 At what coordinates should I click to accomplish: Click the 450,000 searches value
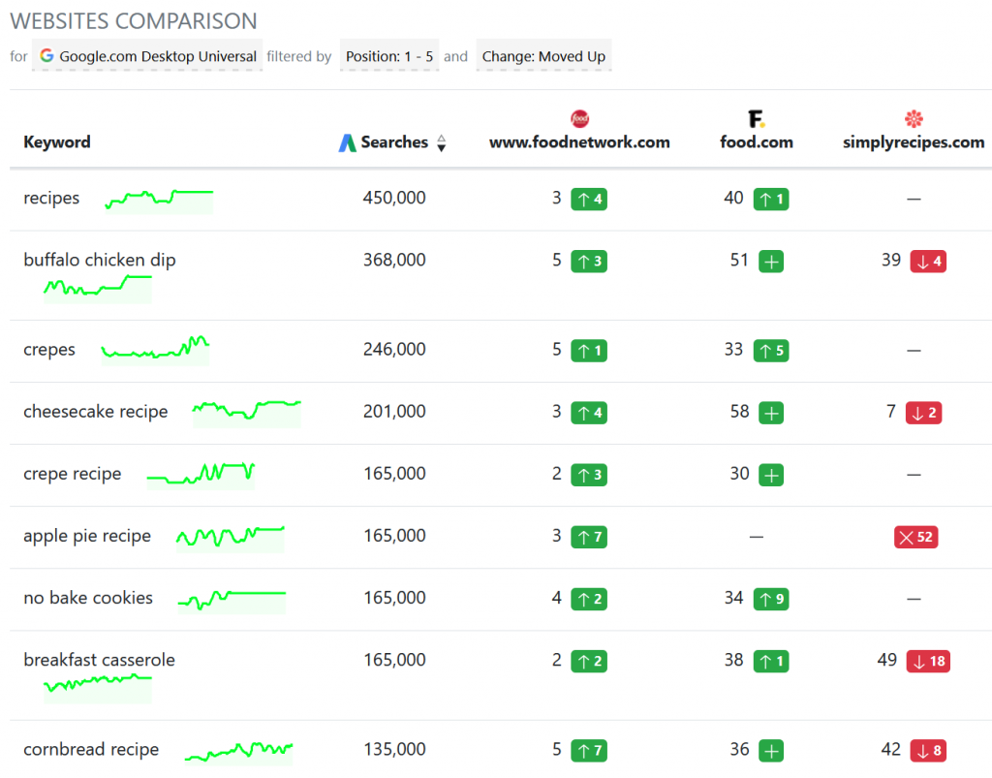(x=394, y=198)
